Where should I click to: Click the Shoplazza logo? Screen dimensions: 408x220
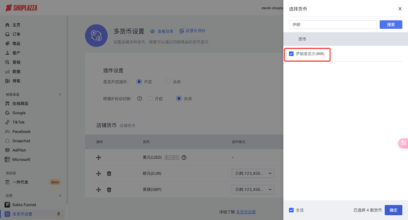pos(22,8)
